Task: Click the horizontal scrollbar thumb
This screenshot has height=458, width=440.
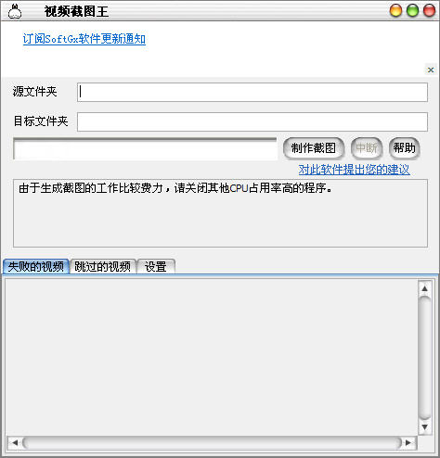Action: coord(212,442)
